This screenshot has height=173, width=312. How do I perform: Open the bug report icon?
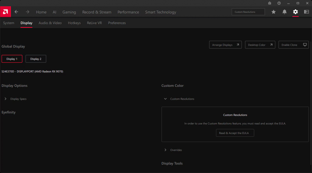(x=269, y=3)
